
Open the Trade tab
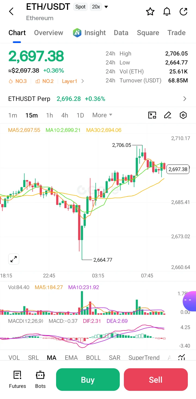[x=176, y=33]
